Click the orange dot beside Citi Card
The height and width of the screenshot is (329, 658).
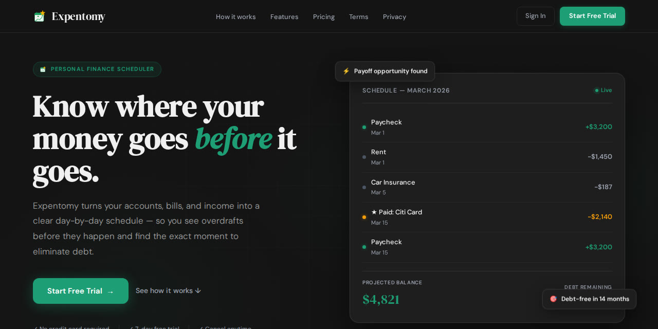coord(364,217)
